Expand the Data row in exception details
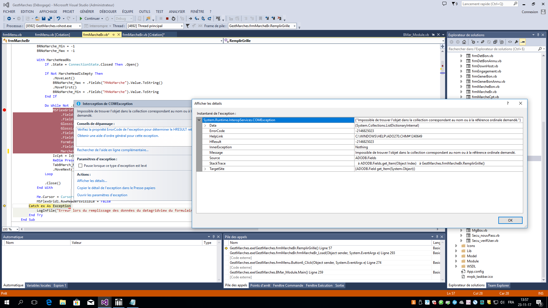This screenshot has height=308, width=548. pos(205,125)
